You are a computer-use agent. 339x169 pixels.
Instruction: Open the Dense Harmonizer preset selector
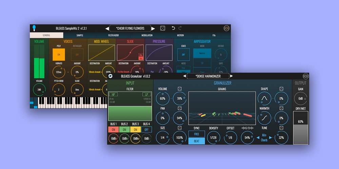click(x=208, y=76)
